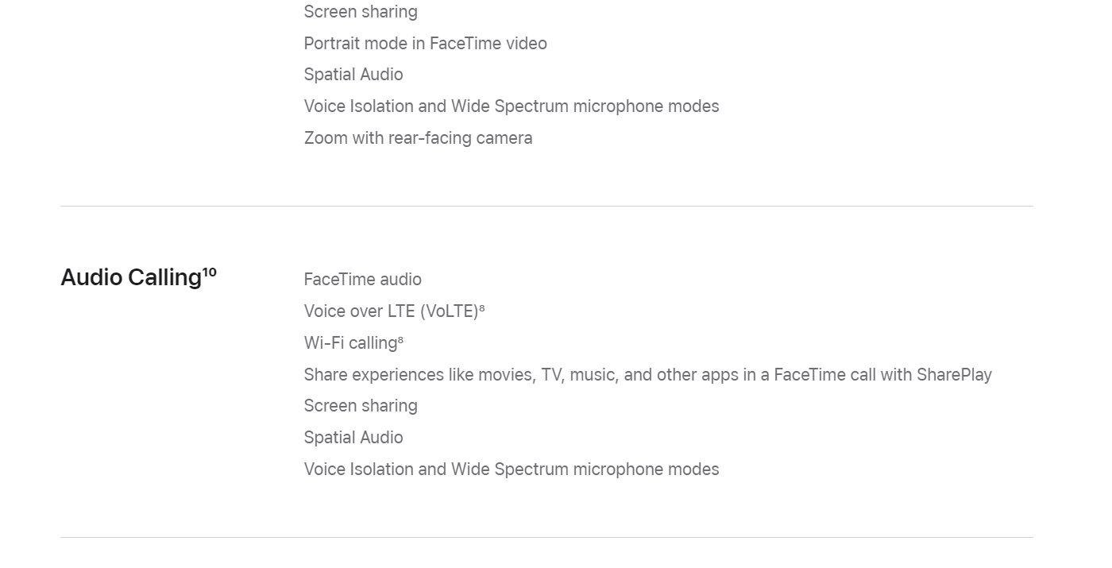Click the word SharePlay in the sentence
Viewport: 1112px width, 568px height.
[954, 374]
